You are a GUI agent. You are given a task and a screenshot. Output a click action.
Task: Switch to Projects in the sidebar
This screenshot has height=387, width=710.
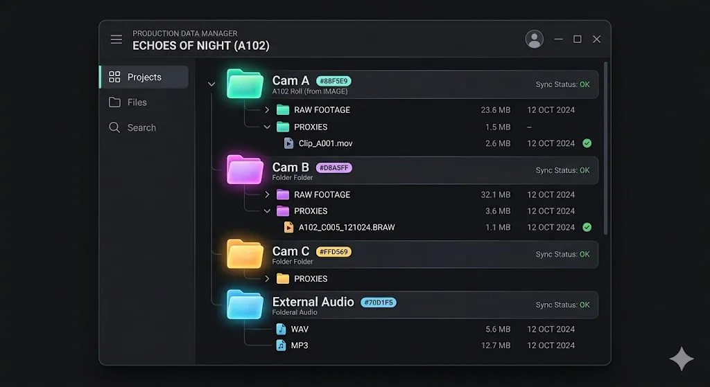(x=144, y=77)
